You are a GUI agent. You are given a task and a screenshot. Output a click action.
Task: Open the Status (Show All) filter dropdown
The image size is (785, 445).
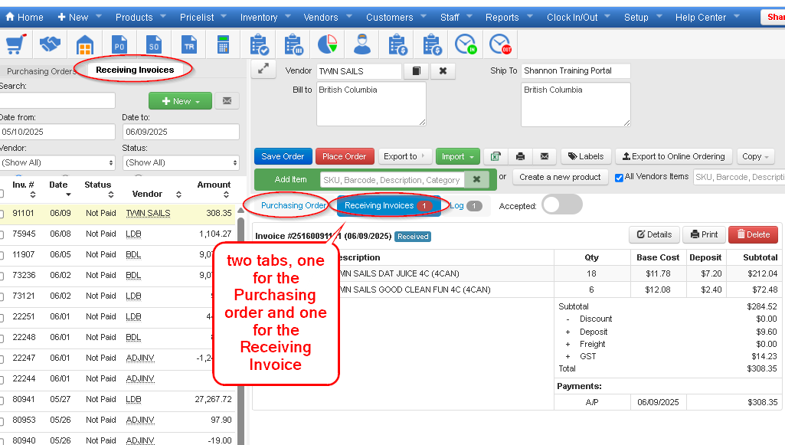pos(181,162)
